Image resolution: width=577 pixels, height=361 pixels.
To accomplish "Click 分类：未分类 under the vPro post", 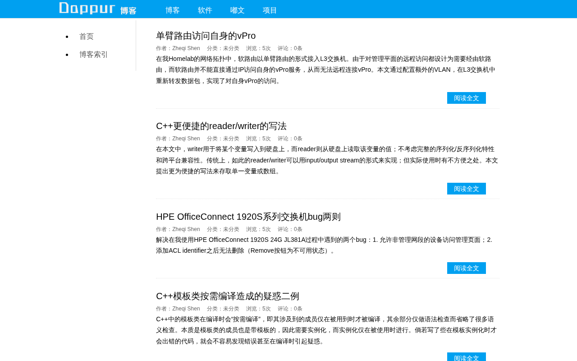I will 223,48.
